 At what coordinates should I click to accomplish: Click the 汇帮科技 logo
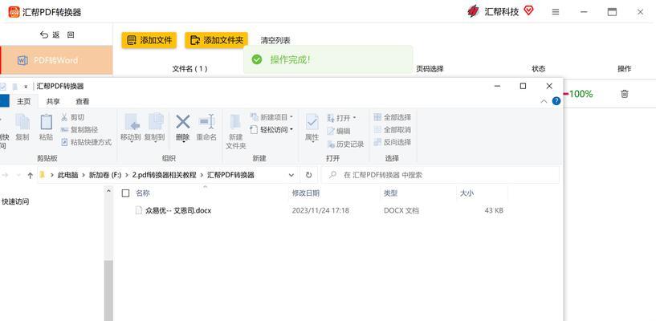pyautogui.click(x=473, y=11)
